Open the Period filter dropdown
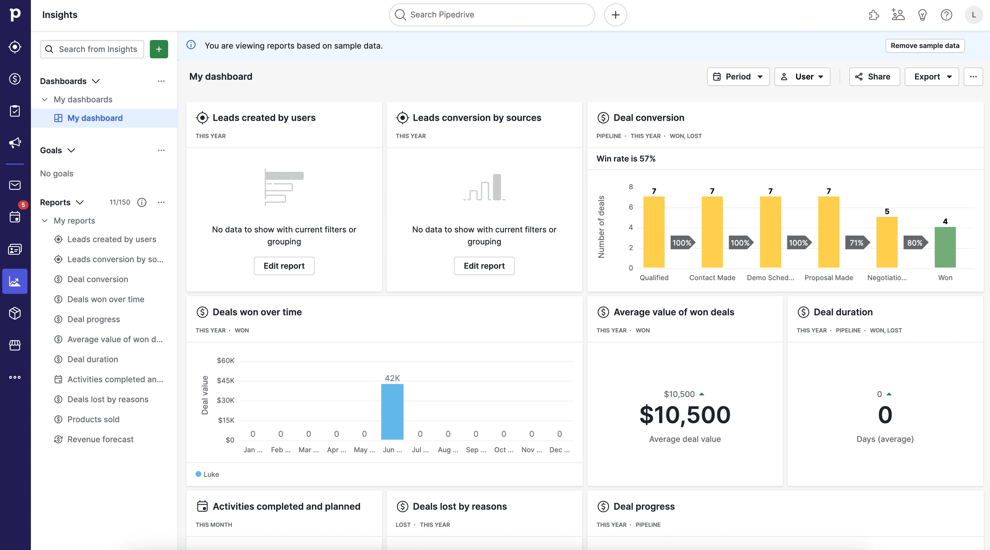The width and height of the screenshot is (990, 550). coord(738,76)
